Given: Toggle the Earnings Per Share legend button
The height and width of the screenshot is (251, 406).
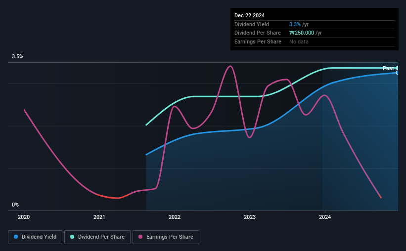Looking at the screenshot, I should (166, 237).
